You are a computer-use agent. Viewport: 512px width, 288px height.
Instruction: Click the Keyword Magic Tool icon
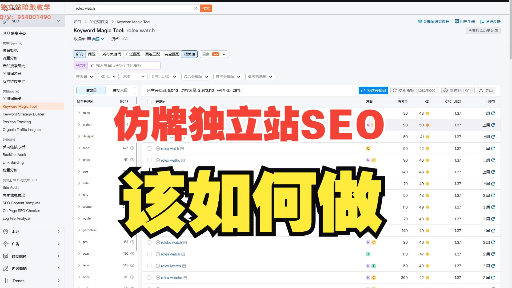click(19, 106)
